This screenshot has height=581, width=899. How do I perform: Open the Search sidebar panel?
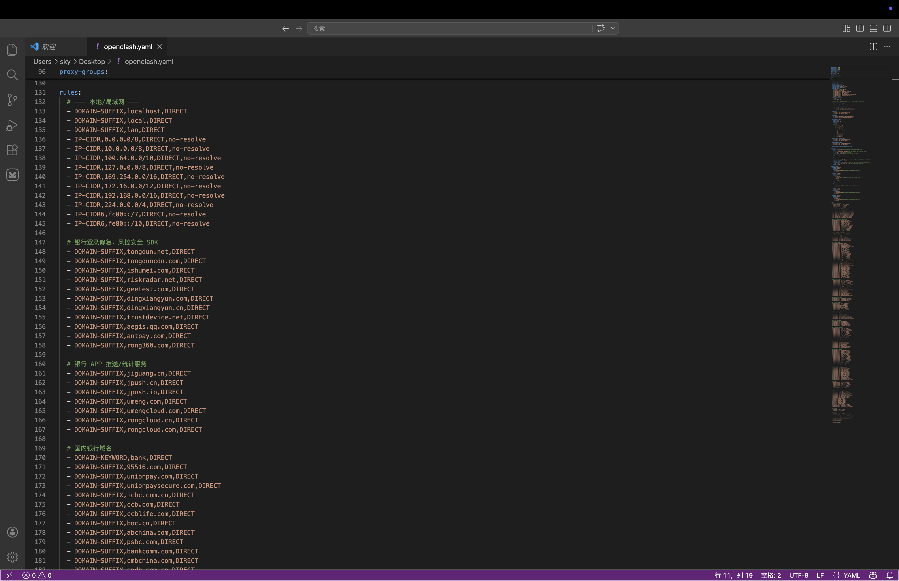coord(12,75)
